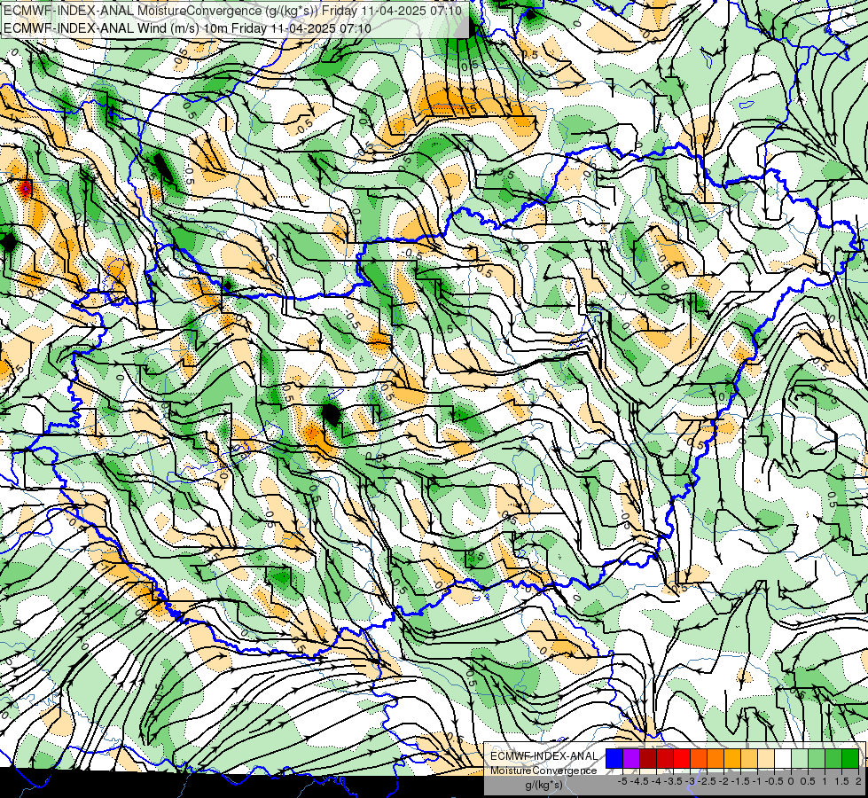Select the pale peach swatch between -1 and -0.5

pos(766,758)
